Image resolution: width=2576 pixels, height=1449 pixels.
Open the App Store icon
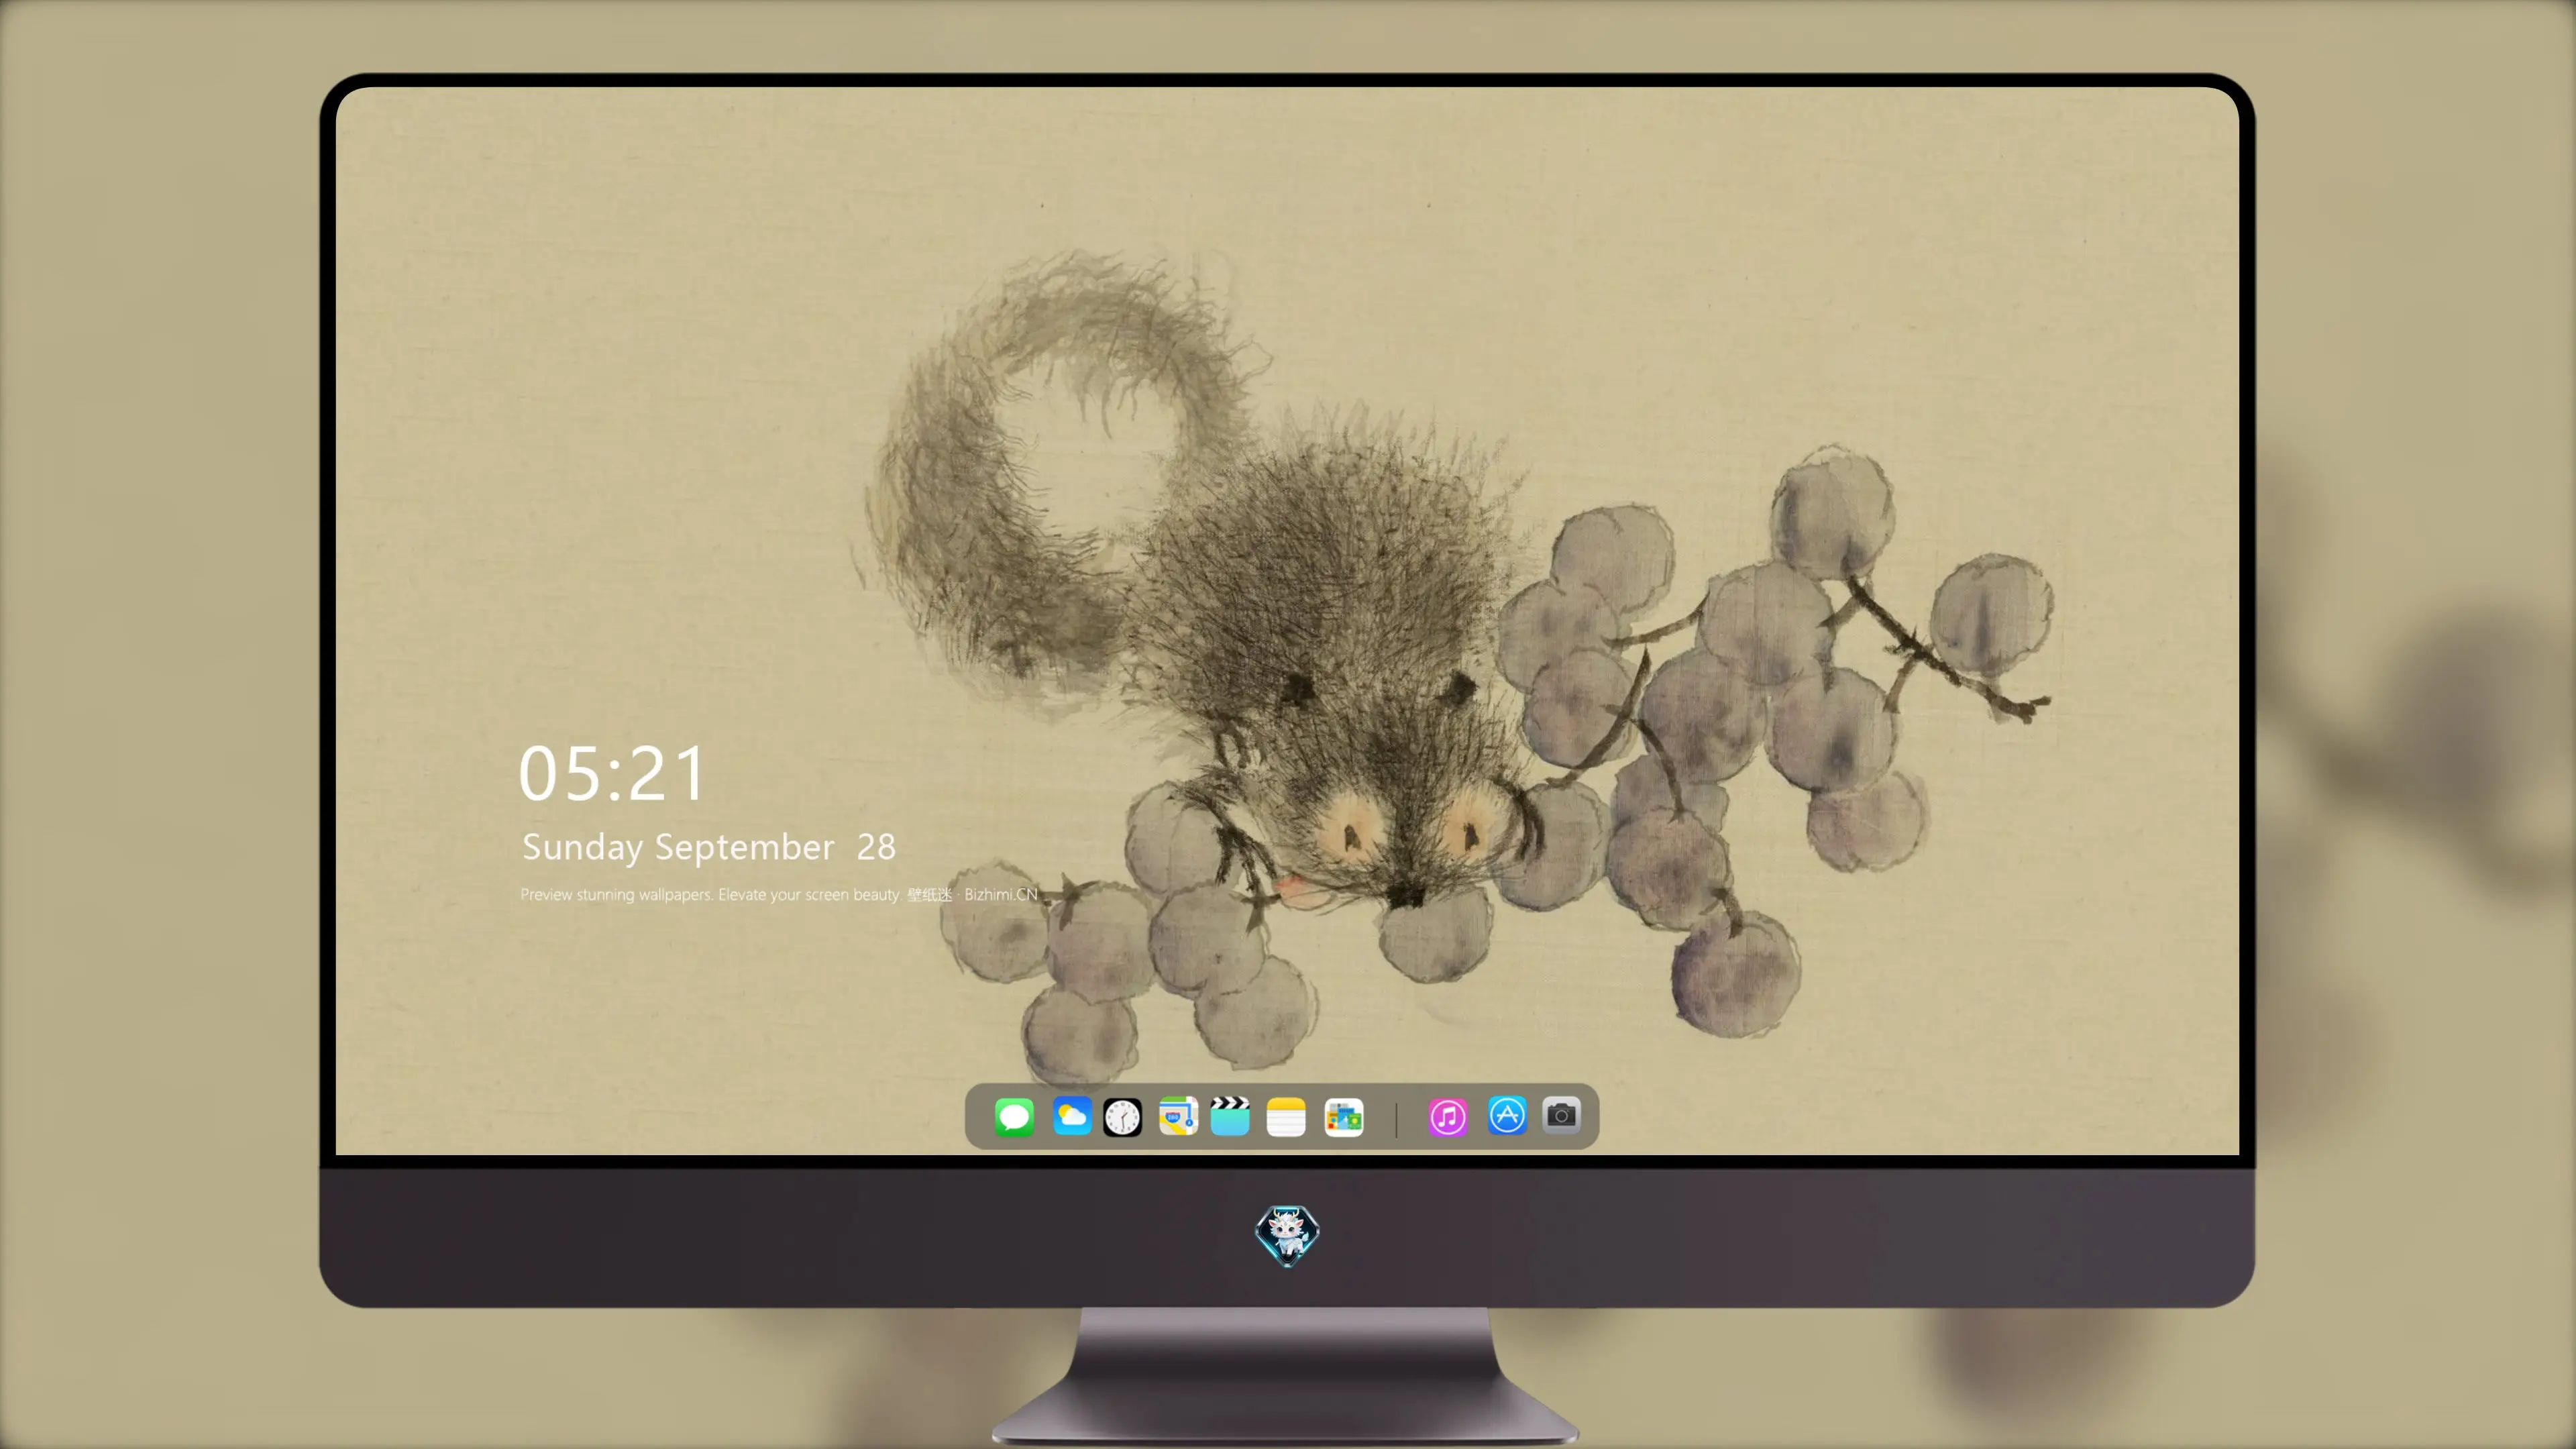coord(1507,1115)
